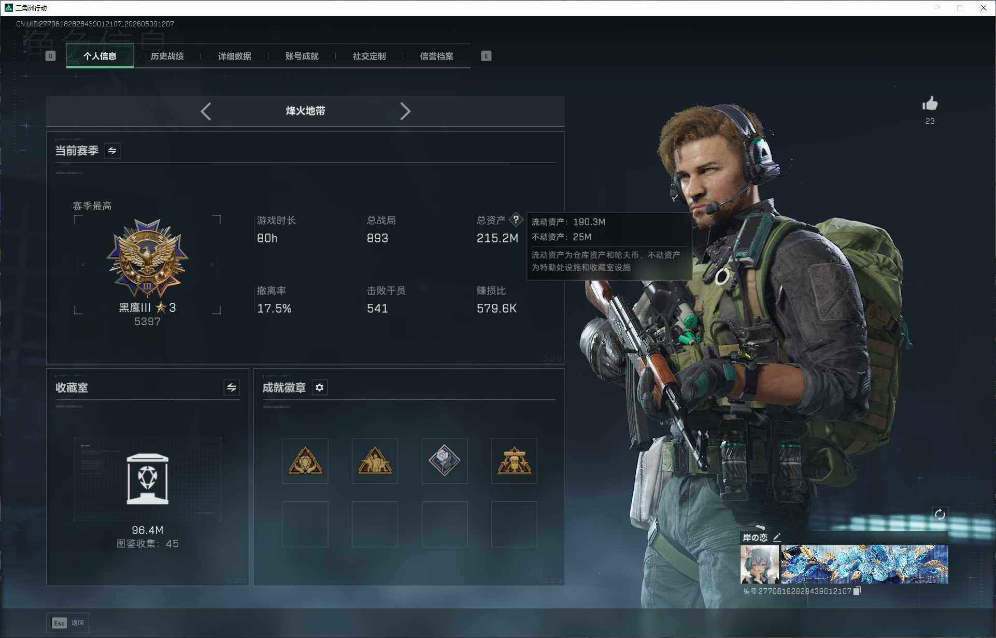Click the Q key previous-tab icon
The width and height of the screenshot is (996, 638).
(50, 56)
